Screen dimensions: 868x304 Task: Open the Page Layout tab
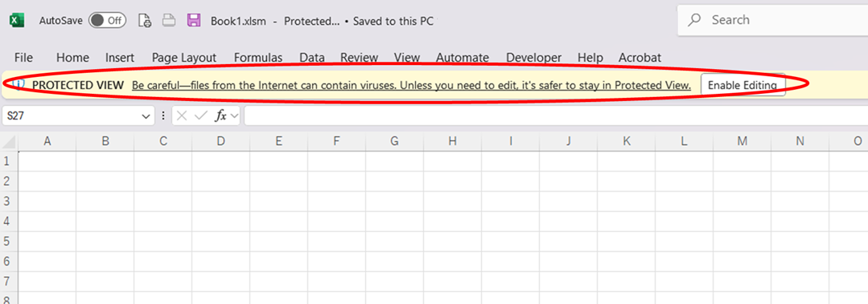(184, 58)
